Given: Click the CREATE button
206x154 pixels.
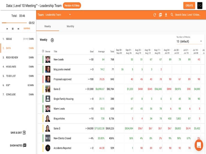Looking at the screenshot, I should [189, 5].
